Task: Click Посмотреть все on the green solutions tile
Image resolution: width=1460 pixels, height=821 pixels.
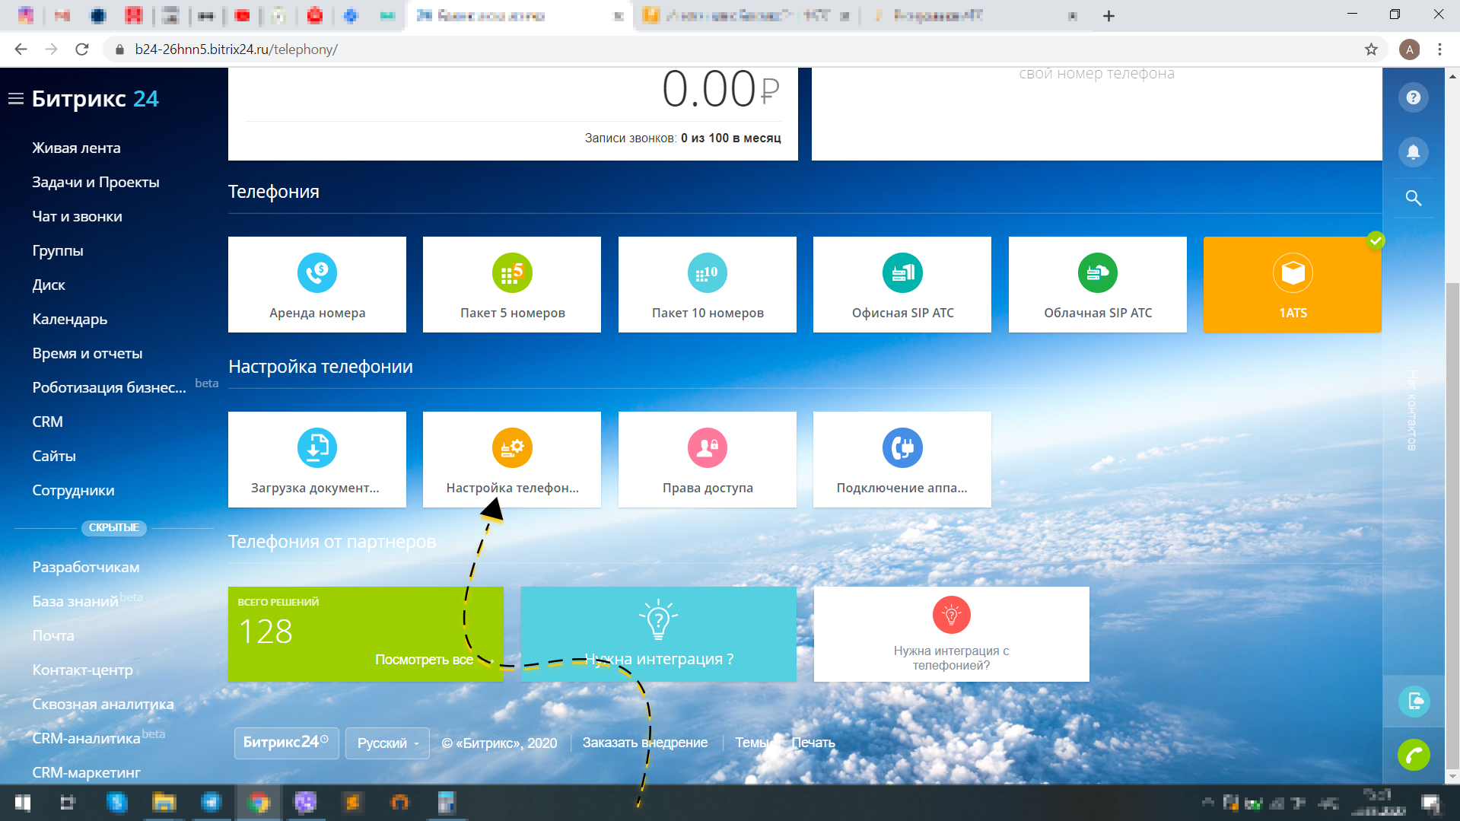Action: click(x=423, y=659)
